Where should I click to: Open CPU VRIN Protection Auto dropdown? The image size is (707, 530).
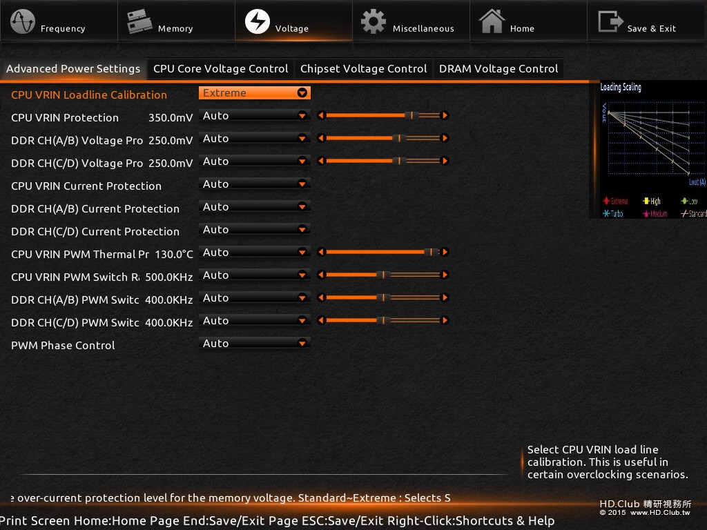[x=254, y=115]
